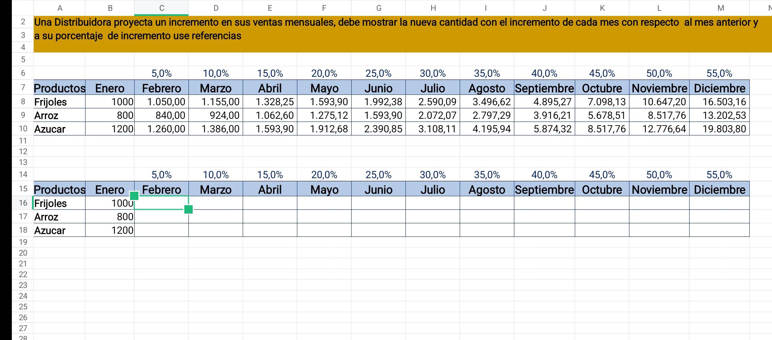Select cell with value 840,00

point(161,115)
